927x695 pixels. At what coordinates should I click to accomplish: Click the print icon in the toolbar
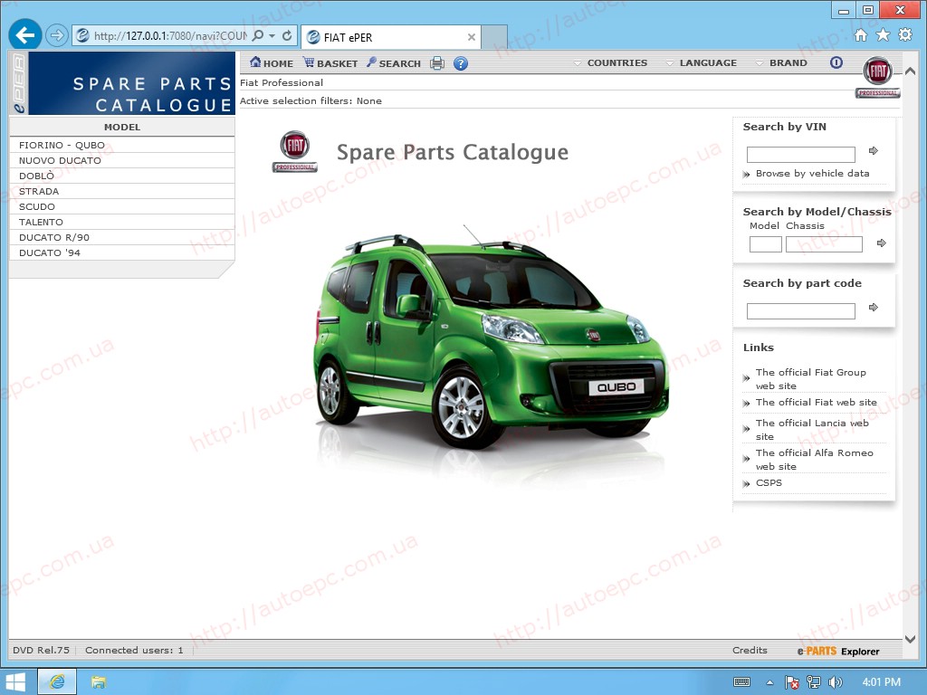[437, 63]
